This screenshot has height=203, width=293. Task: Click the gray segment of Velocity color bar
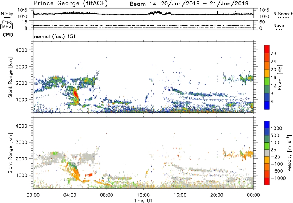coord(267,153)
